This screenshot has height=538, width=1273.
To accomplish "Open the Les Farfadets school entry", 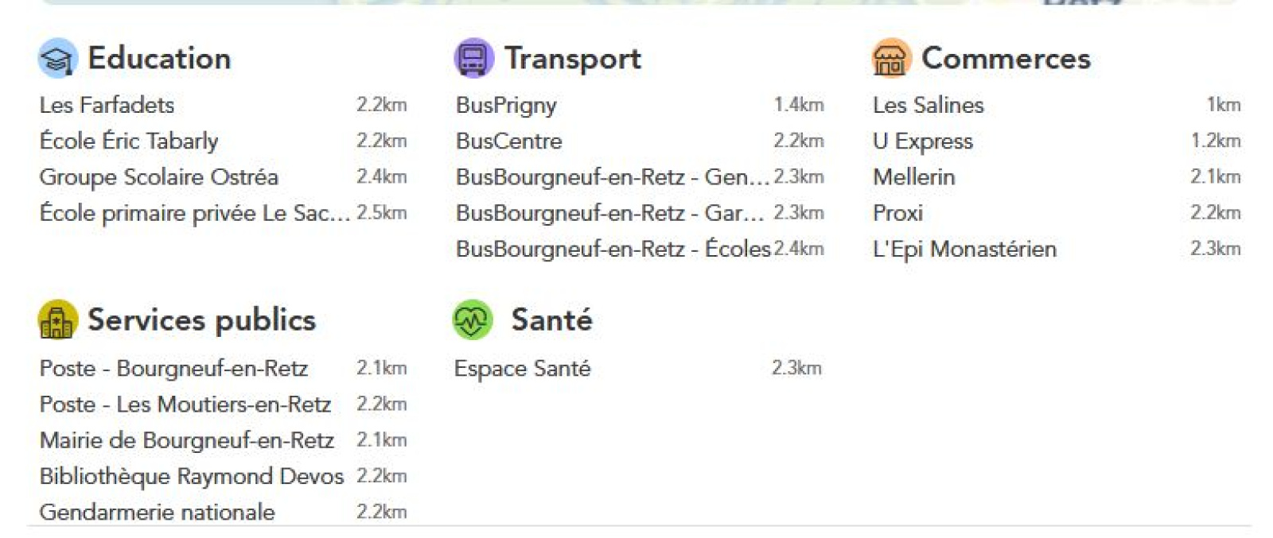I will coord(107,105).
